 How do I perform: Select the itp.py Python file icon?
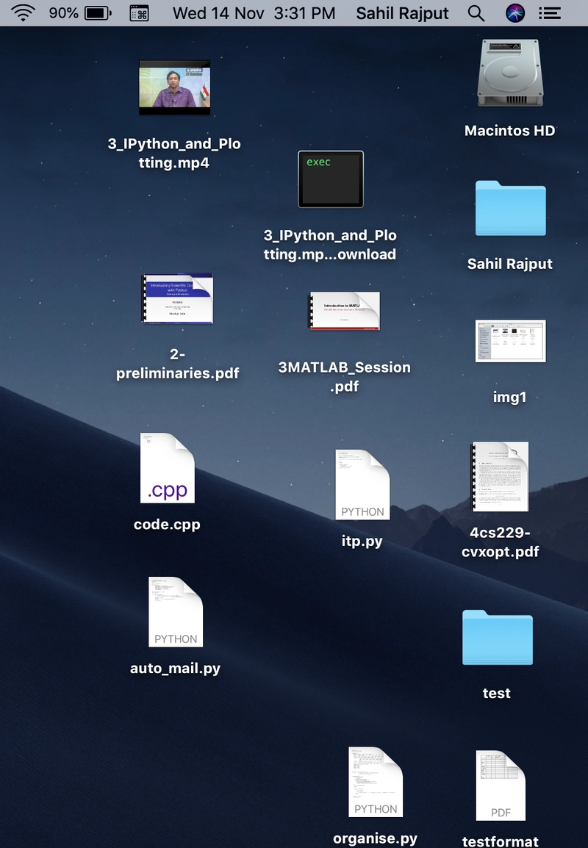(362, 484)
